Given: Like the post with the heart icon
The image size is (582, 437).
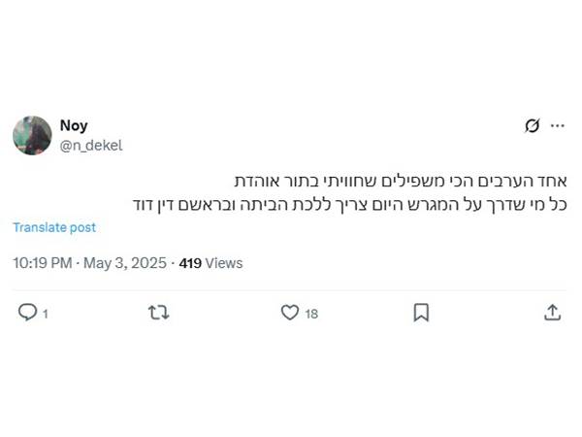Looking at the screenshot, I should (289, 312).
